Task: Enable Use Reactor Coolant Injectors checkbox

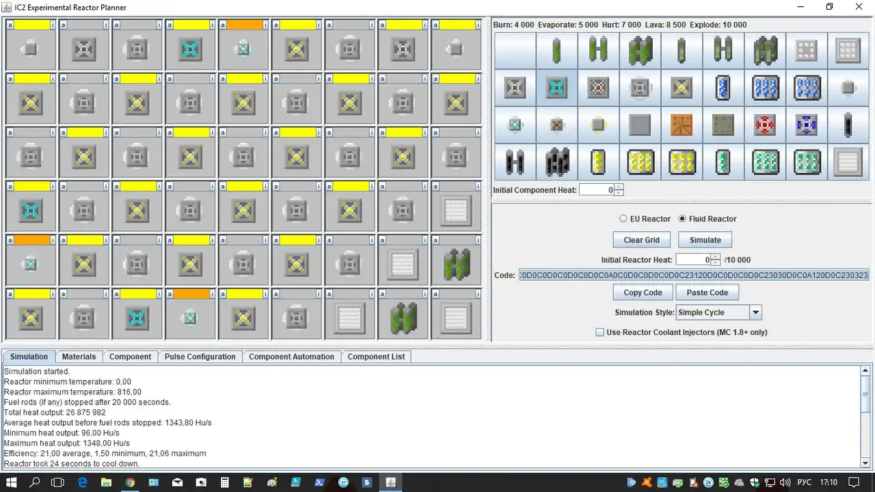Action: point(600,333)
